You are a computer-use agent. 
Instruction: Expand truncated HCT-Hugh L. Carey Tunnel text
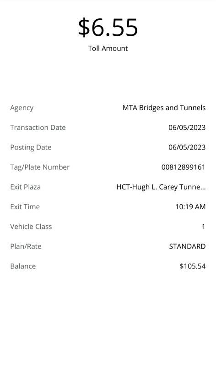click(x=161, y=187)
